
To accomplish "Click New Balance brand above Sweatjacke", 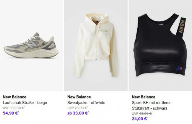I will pos(79,97).
